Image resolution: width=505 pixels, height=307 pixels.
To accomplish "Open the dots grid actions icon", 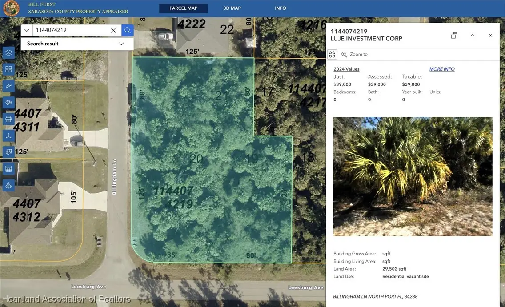I will [x=332, y=54].
